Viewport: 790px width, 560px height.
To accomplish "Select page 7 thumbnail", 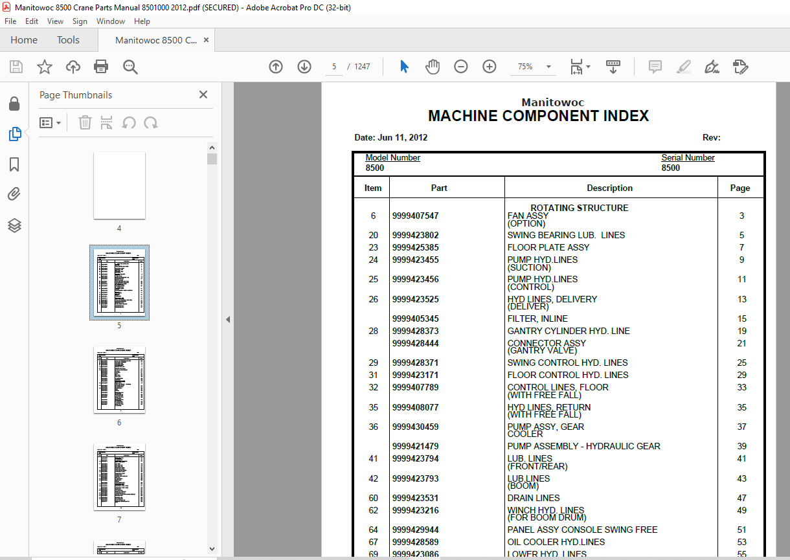I will [119, 476].
